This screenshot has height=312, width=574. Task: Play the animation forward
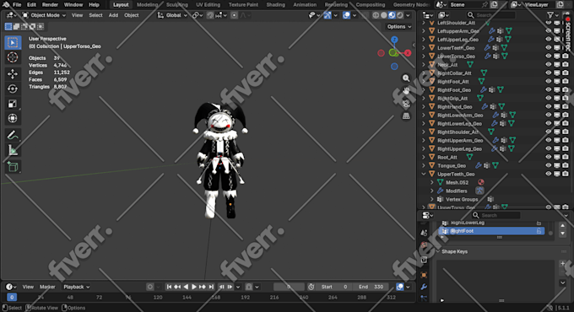tap(194, 287)
